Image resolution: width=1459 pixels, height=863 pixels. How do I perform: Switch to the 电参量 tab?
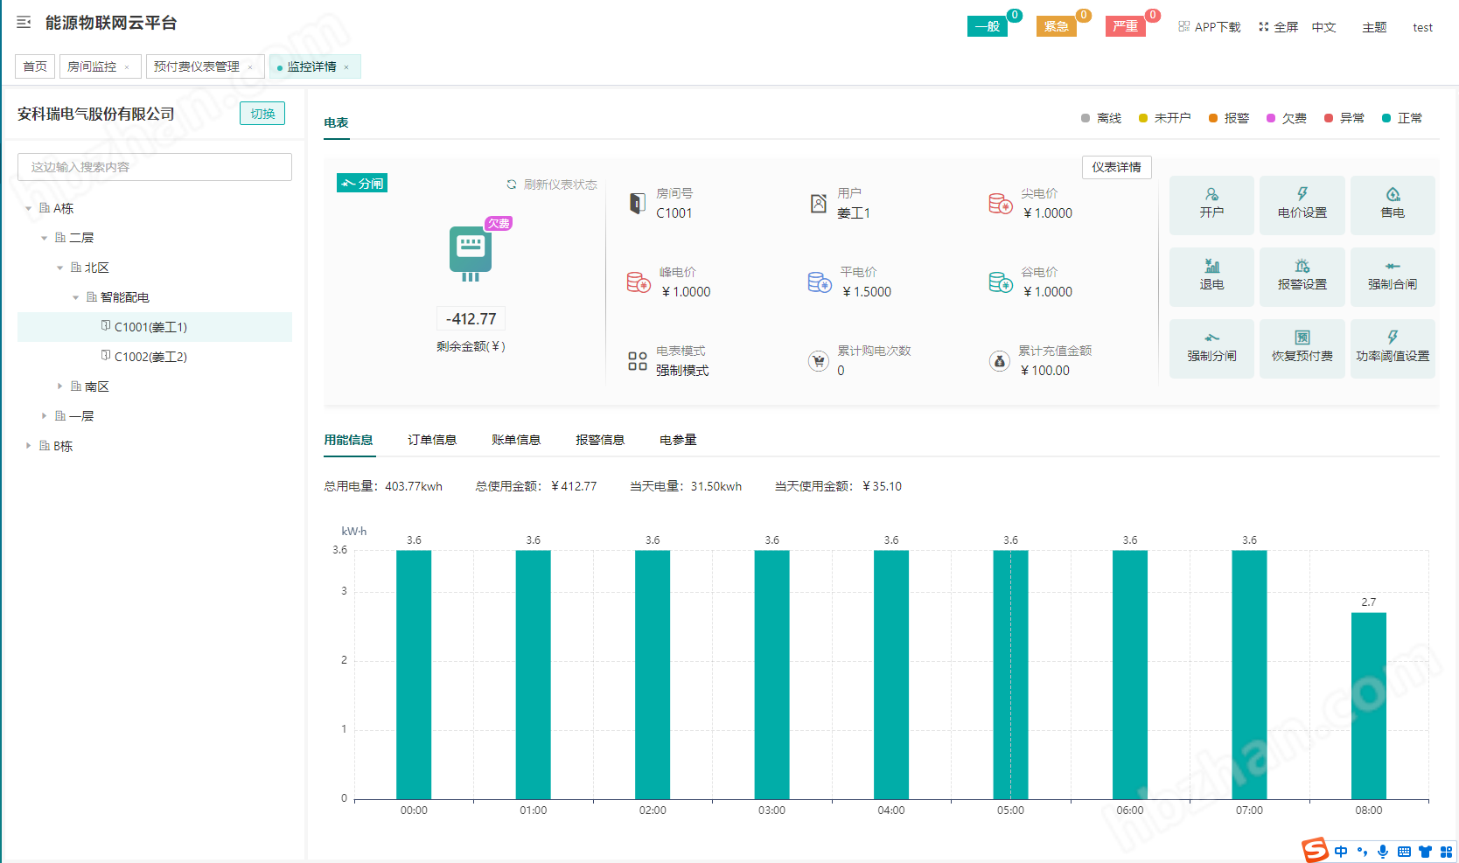point(678,440)
